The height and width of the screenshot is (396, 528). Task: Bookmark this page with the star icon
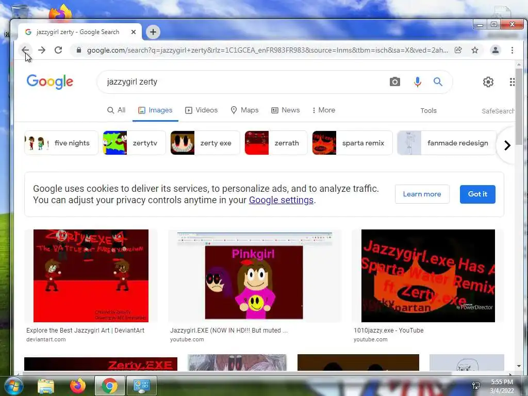tap(475, 50)
